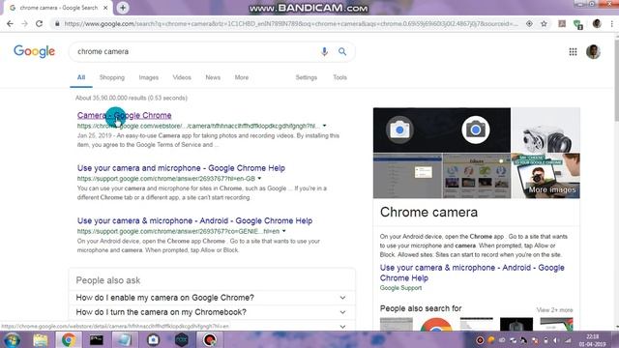
Task: Click the volume speaker tray icon
Action: pos(556,340)
